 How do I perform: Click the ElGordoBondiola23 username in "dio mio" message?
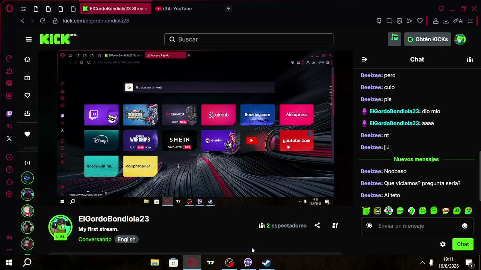394,111
